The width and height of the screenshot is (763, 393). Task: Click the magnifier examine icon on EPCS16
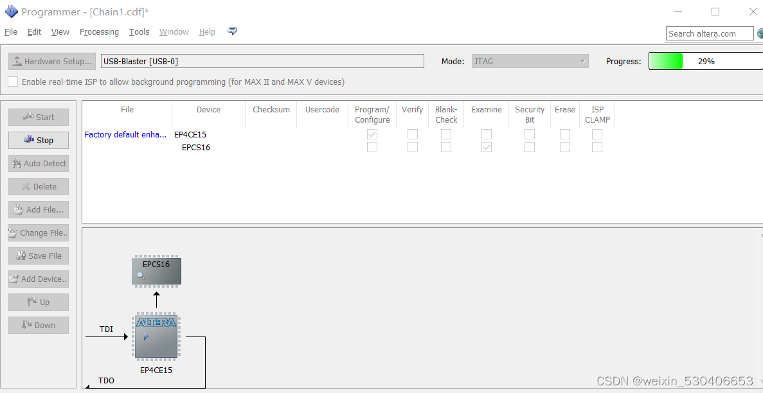tap(141, 277)
